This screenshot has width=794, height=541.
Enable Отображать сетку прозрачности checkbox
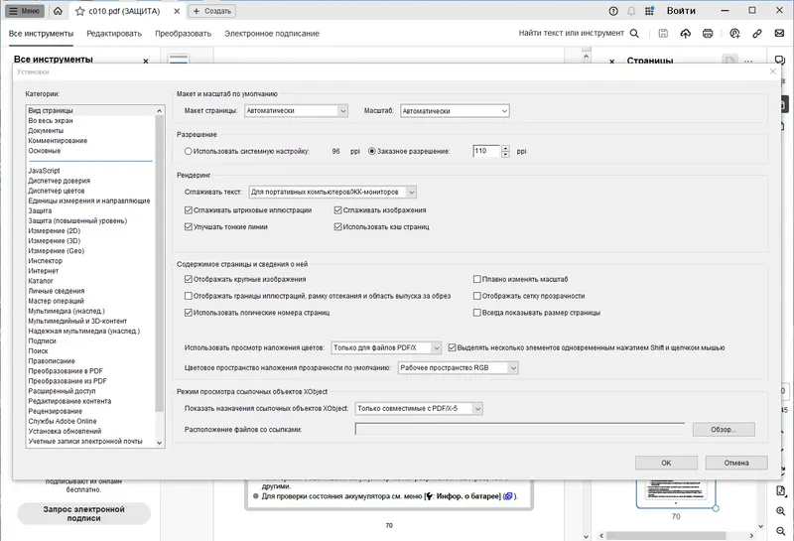click(x=477, y=296)
